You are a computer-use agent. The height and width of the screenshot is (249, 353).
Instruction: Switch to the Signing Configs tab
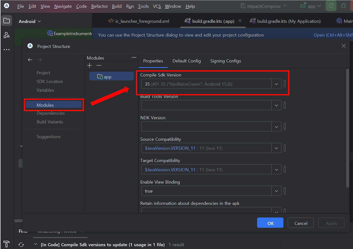[226, 61]
